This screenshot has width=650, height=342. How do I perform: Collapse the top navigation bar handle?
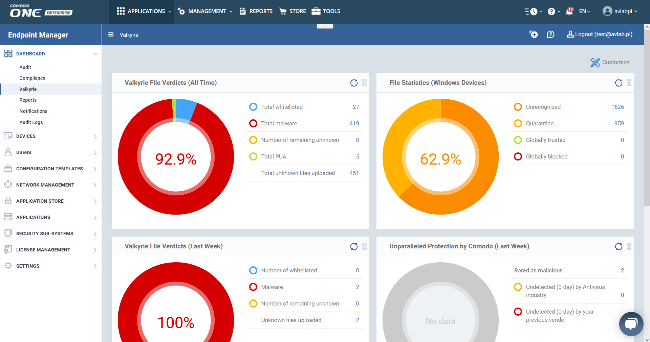(325, 26)
